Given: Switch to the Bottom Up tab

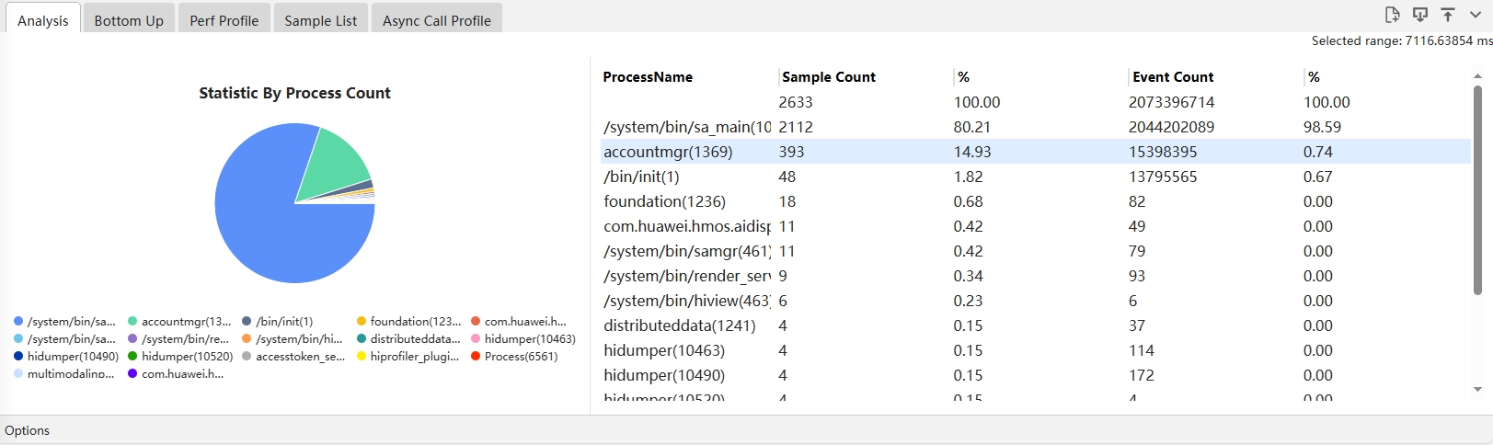Looking at the screenshot, I should pos(129,20).
